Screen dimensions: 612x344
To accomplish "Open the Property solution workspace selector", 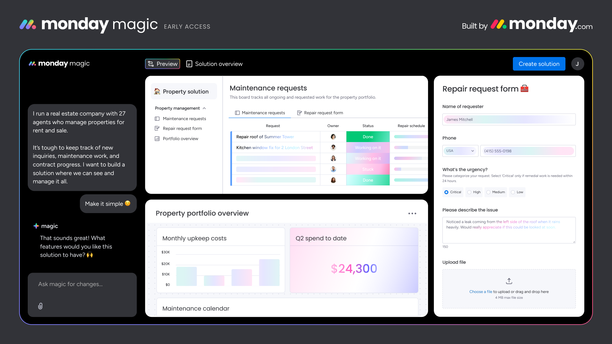I will point(184,91).
